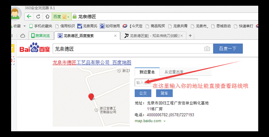The width and height of the screenshot is (269, 137).
Task: Expand the arrow beside map.baidu.com
Action: [165, 121]
